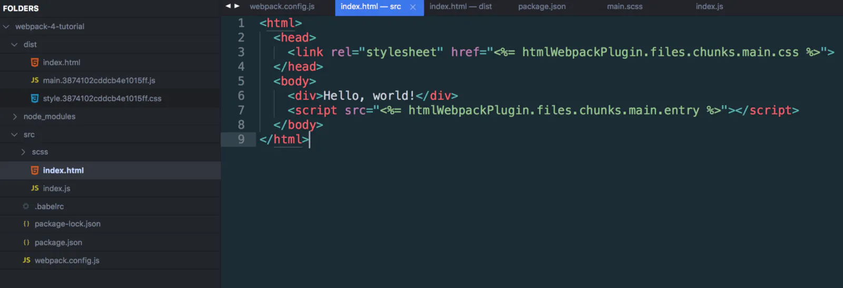Viewport: 843px width, 288px height.
Task: Click HTML5 icon beside dist index.html
Action: click(x=35, y=62)
